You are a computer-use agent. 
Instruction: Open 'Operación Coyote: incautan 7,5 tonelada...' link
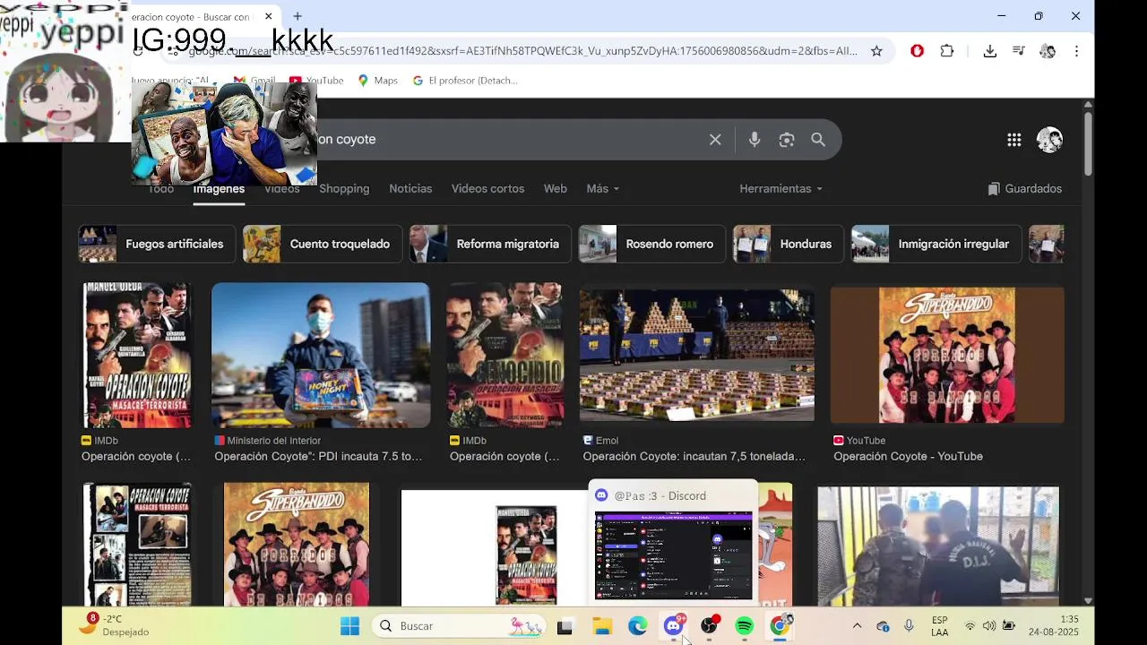pyautogui.click(x=694, y=457)
